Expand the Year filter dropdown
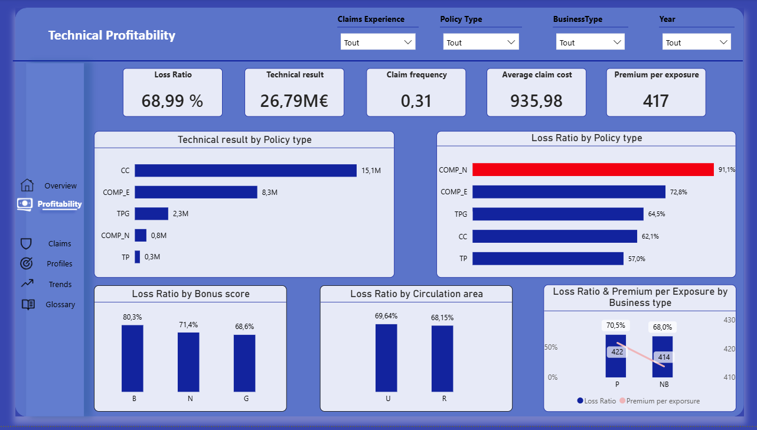Image resolution: width=757 pixels, height=430 pixels. tap(696, 42)
